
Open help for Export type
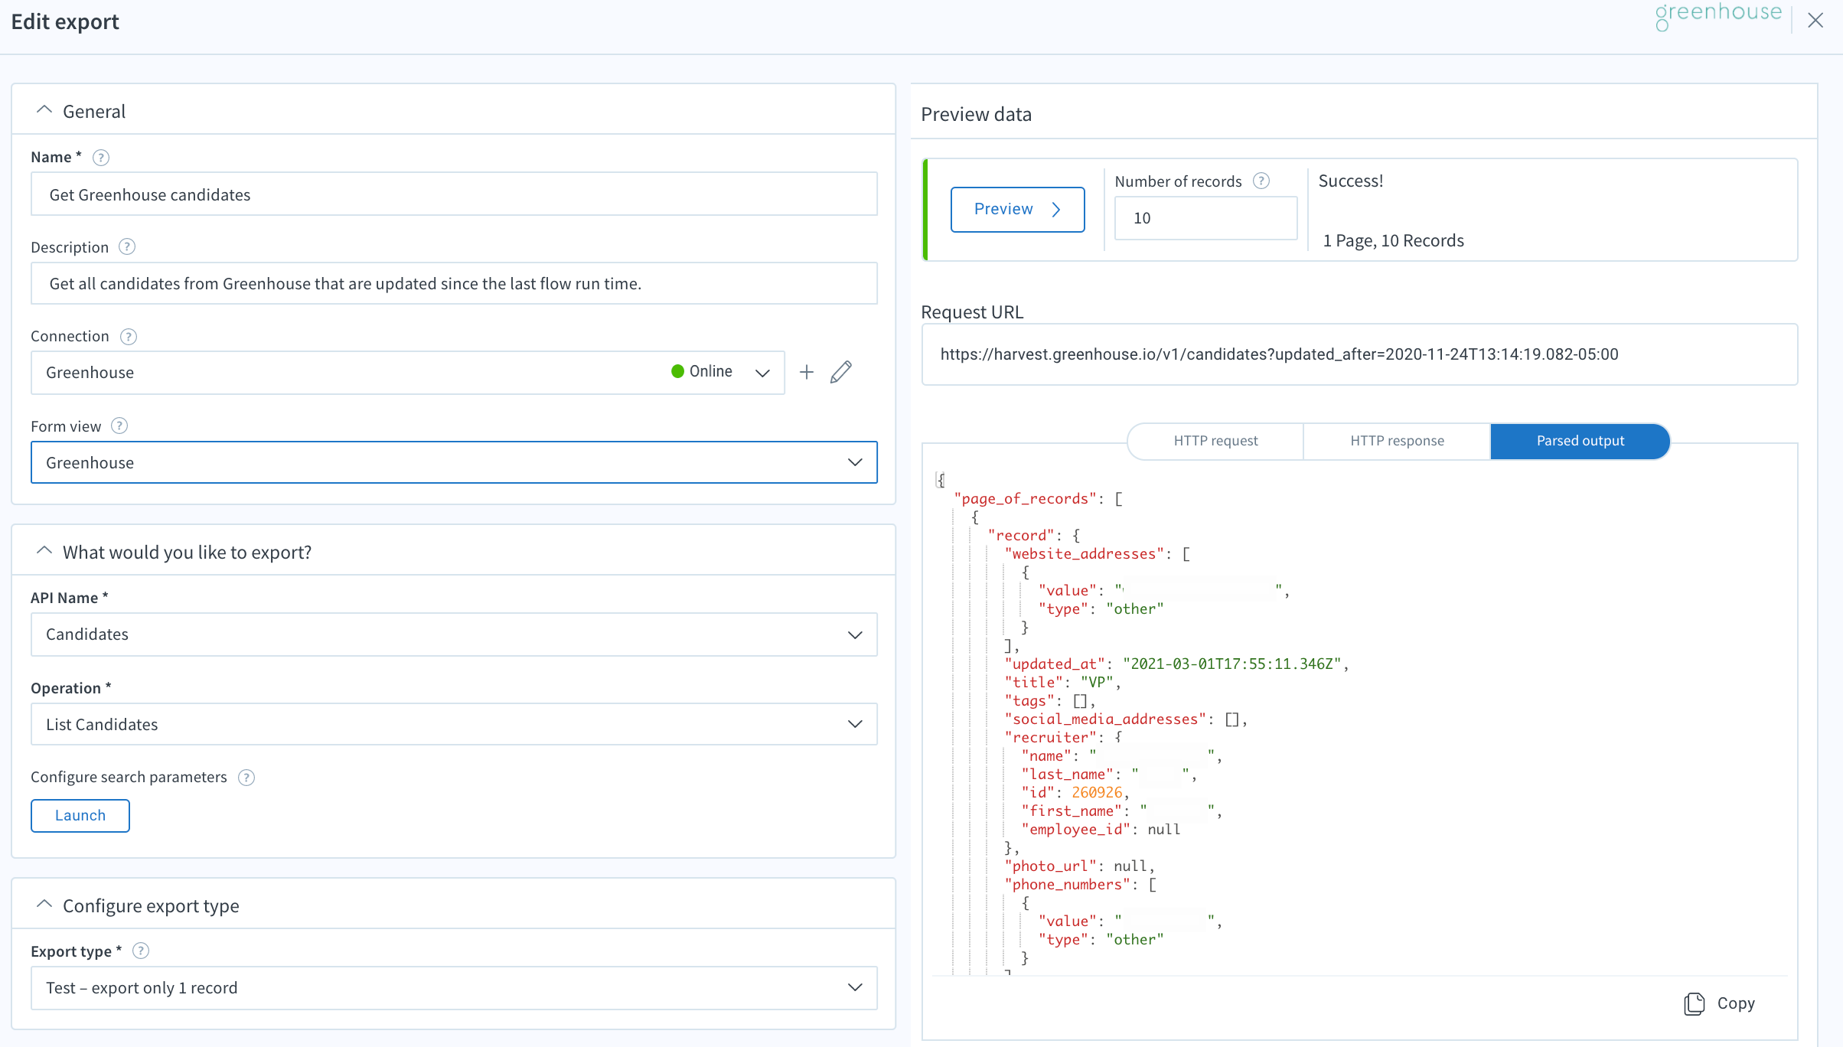(x=141, y=951)
